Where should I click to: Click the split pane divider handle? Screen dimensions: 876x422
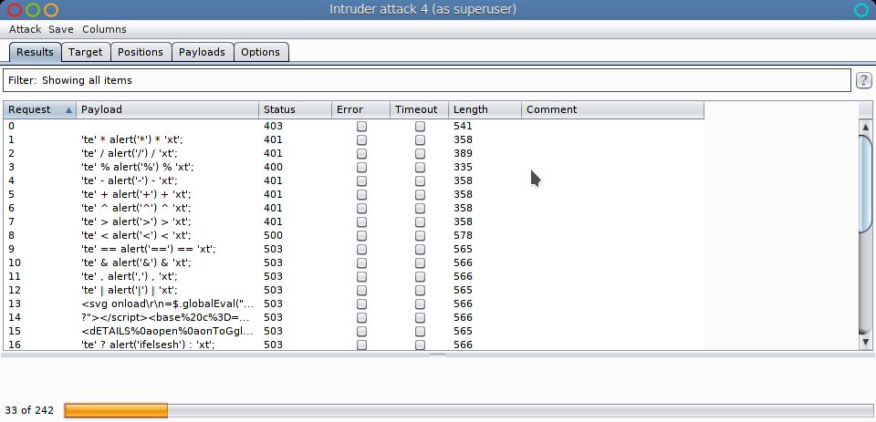[437, 355]
